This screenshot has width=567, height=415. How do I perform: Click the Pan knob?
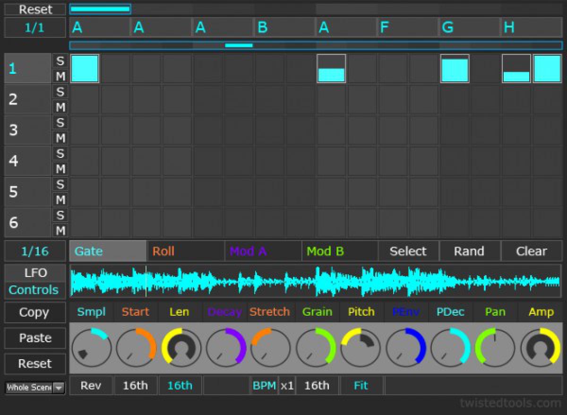[495, 348]
